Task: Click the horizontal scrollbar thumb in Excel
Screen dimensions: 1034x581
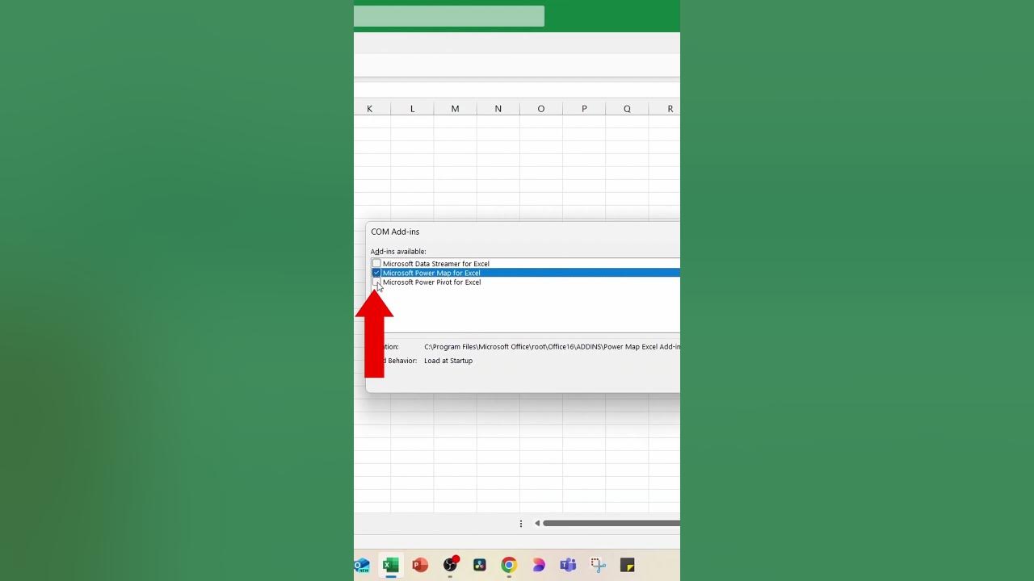Action: [612, 523]
